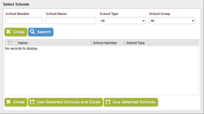The image size is (204, 114).
Task: Sort by School Type column header
Action: click(x=161, y=43)
